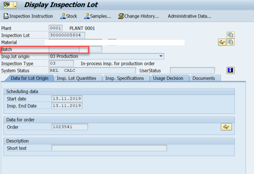254x174 pixels.
Task: Open Change History...
Action: point(139,16)
